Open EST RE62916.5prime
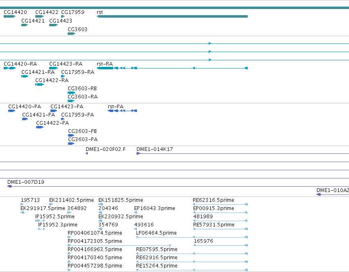The width and height of the screenshot is (349, 272). (x=157, y=258)
